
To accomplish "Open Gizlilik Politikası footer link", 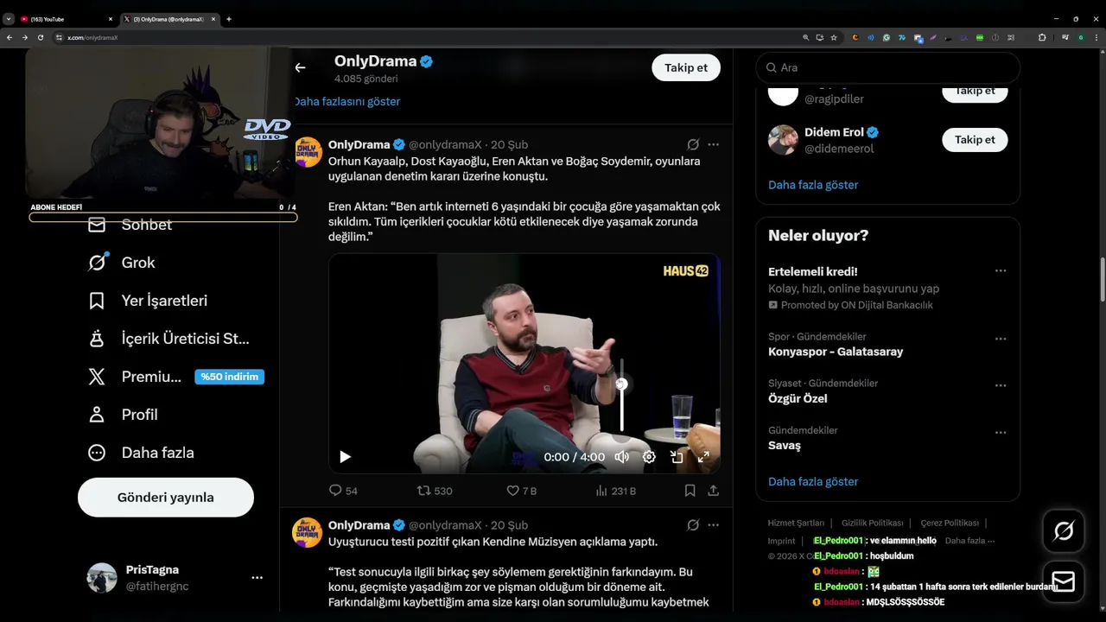I will click(872, 523).
